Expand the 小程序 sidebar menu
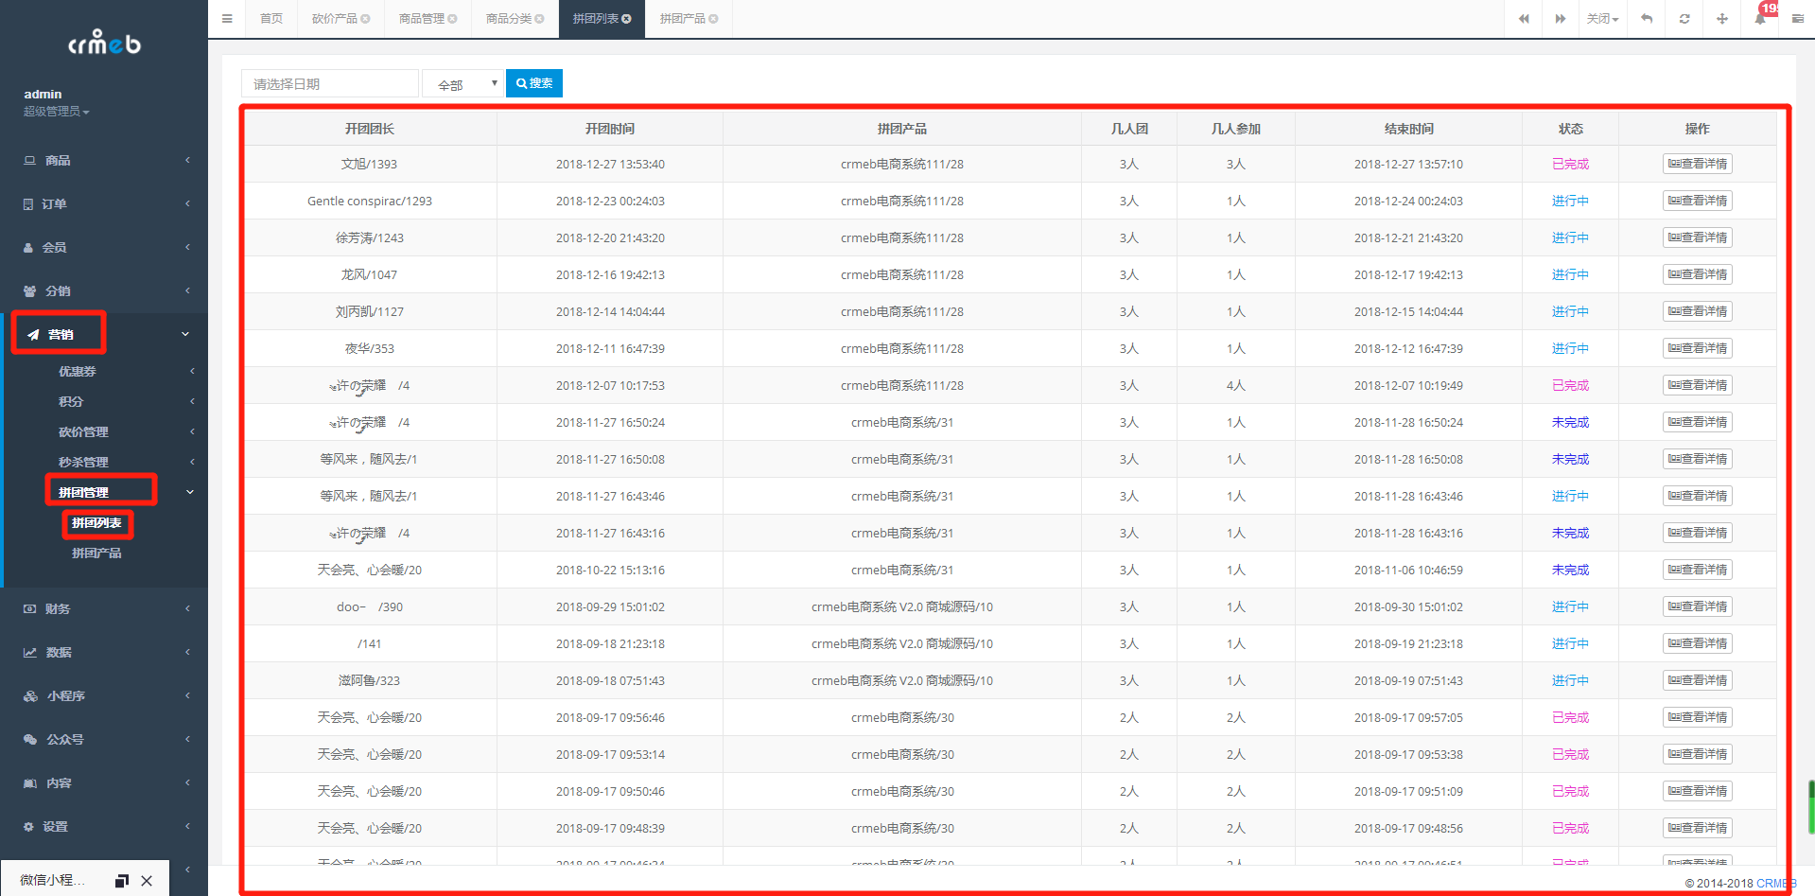 point(104,696)
